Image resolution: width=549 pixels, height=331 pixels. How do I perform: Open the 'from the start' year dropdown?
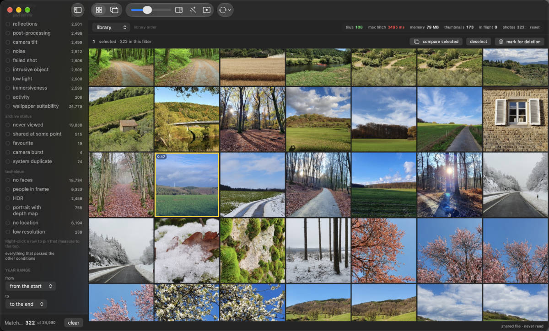pyautogui.click(x=31, y=286)
